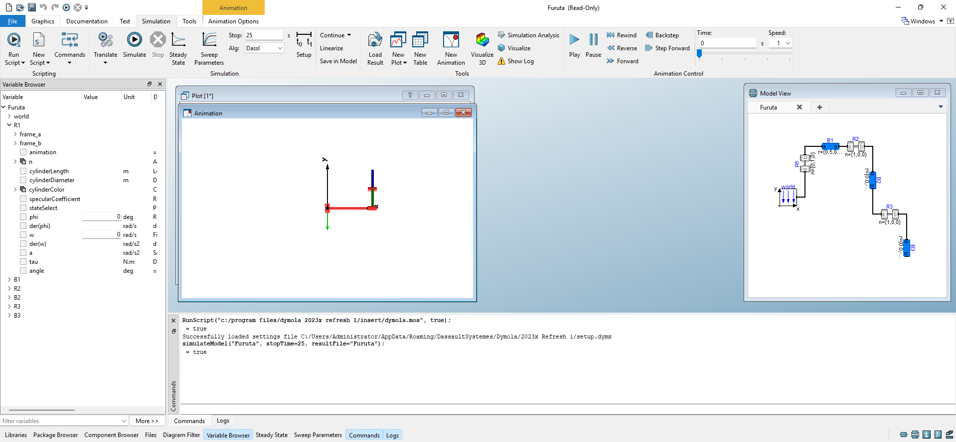Switch to the Graphics ribbon tab

click(43, 21)
